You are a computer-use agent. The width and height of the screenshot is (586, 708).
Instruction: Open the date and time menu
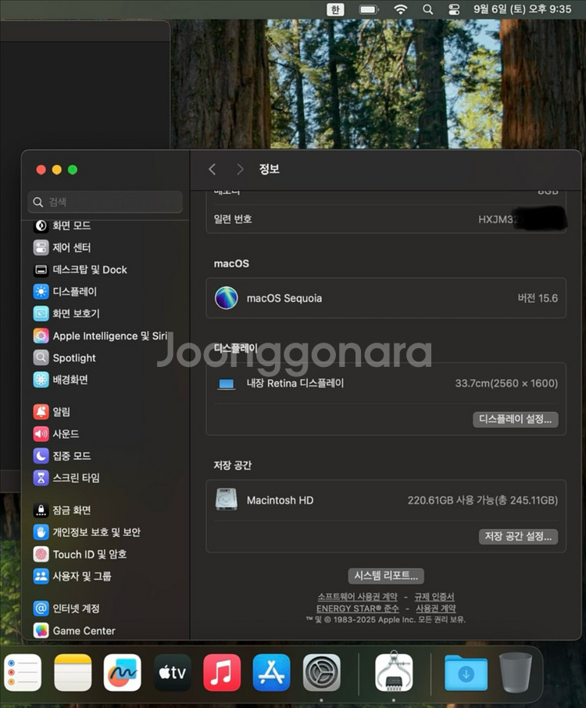523,9
